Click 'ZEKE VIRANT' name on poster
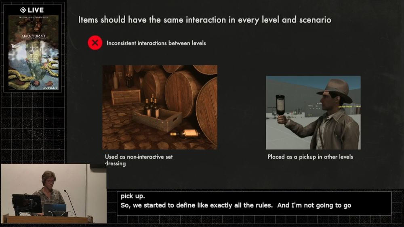404x227 pixels. [x=34, y=35]
